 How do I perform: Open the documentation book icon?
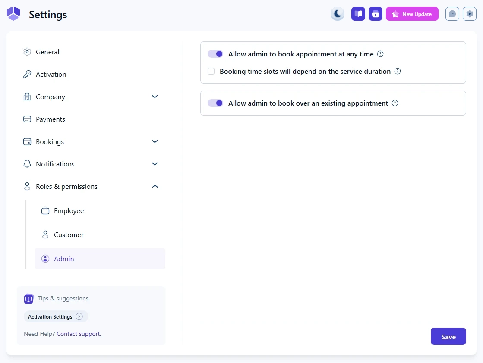[x=358, y=14]
